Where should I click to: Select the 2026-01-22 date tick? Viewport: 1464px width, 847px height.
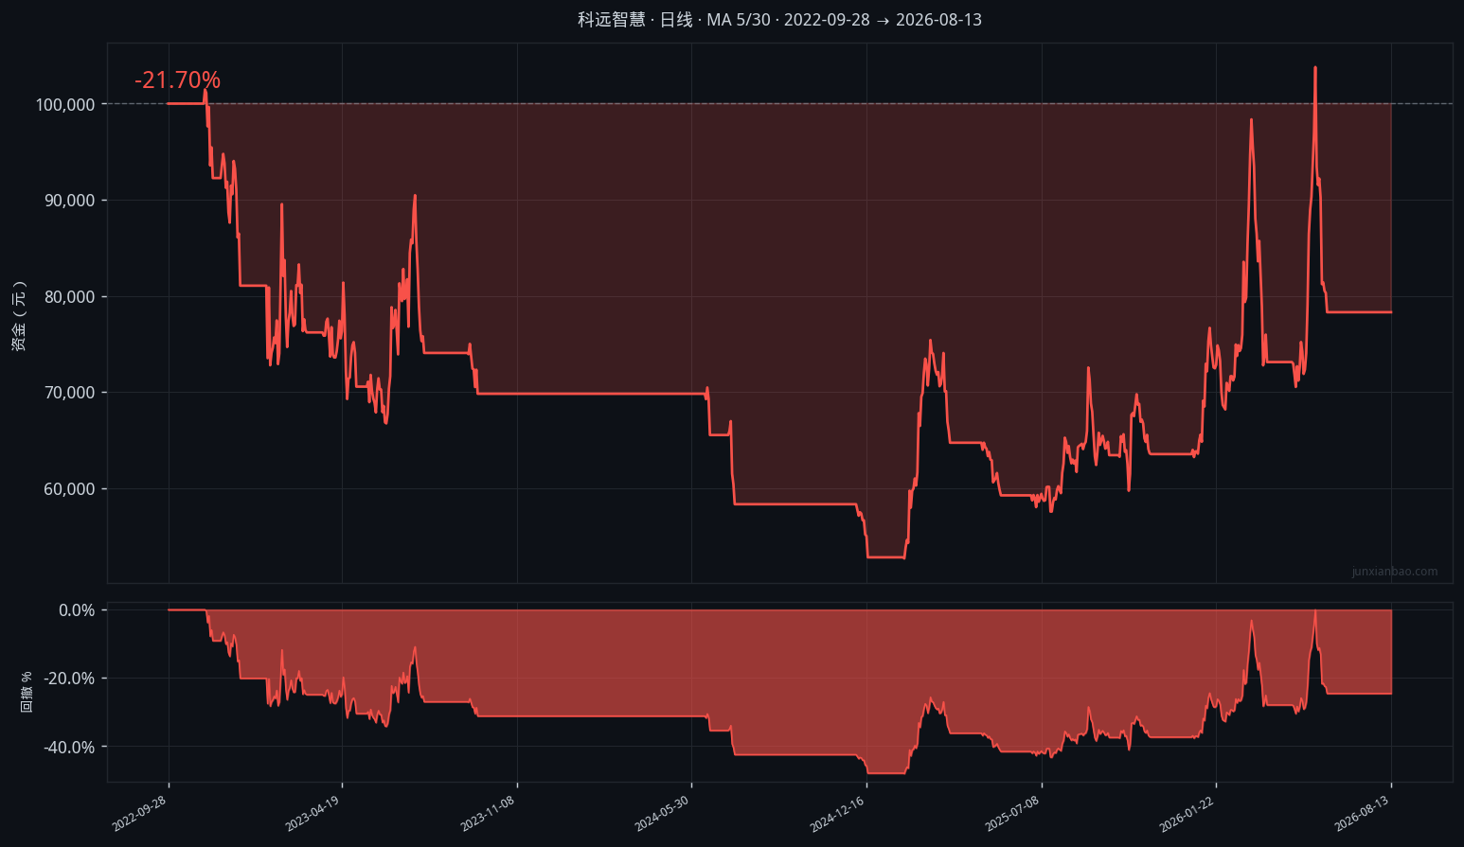tap(1187, 814)
